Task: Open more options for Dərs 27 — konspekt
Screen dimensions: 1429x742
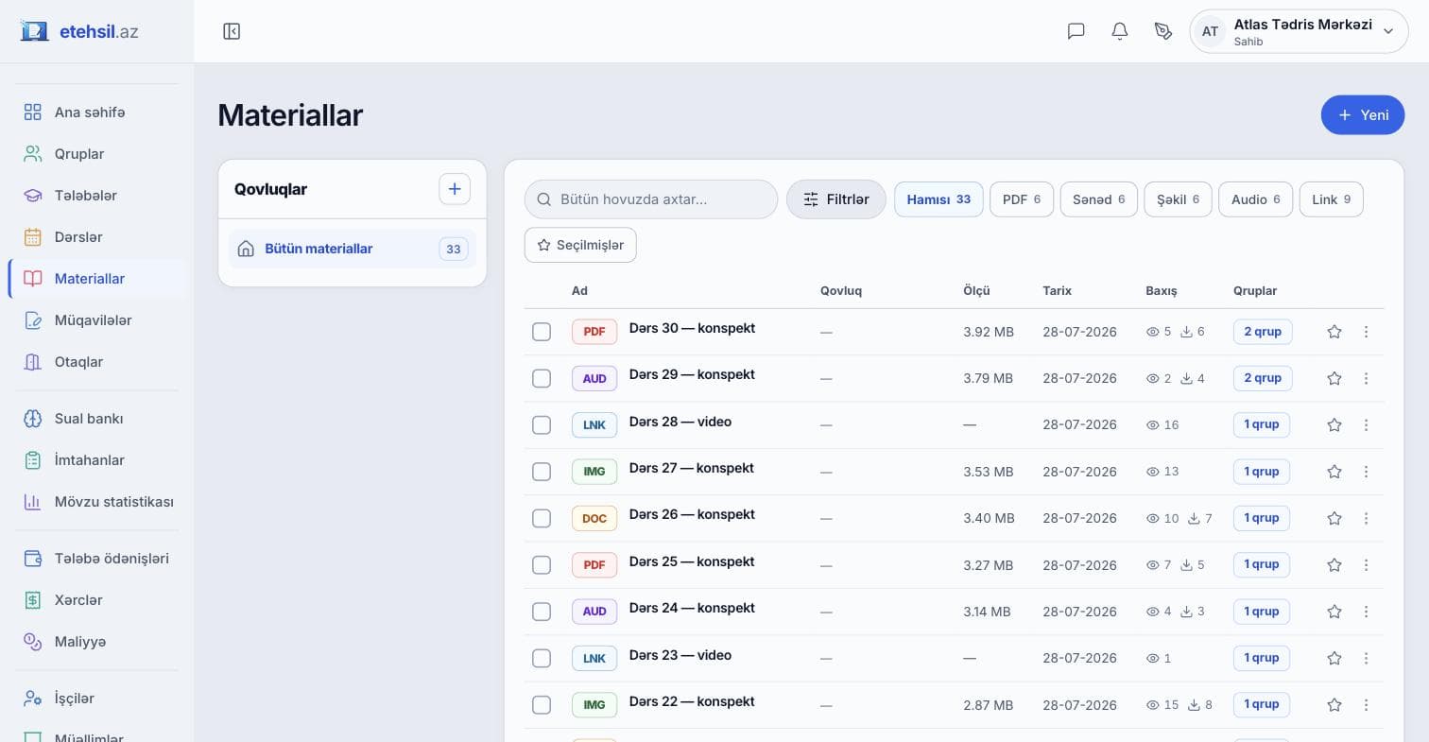Action: click(x=1366, y=472)
